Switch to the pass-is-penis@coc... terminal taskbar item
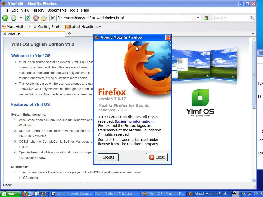The width and height of the screenshot is (263, 197). coord(72,194)
